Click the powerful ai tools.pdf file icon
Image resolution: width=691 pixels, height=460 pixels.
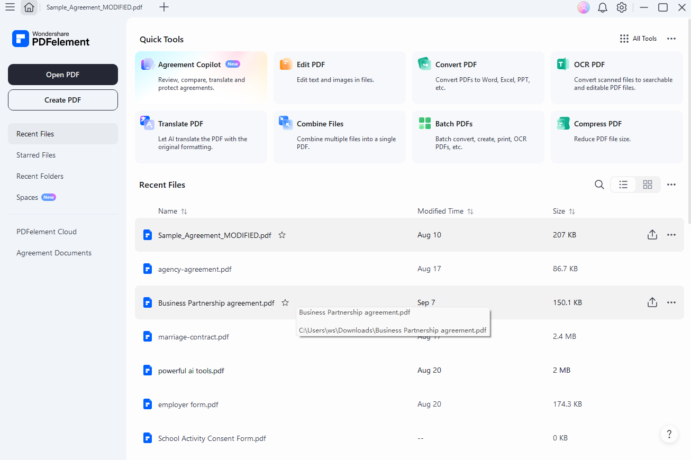(x=148, y=370)
